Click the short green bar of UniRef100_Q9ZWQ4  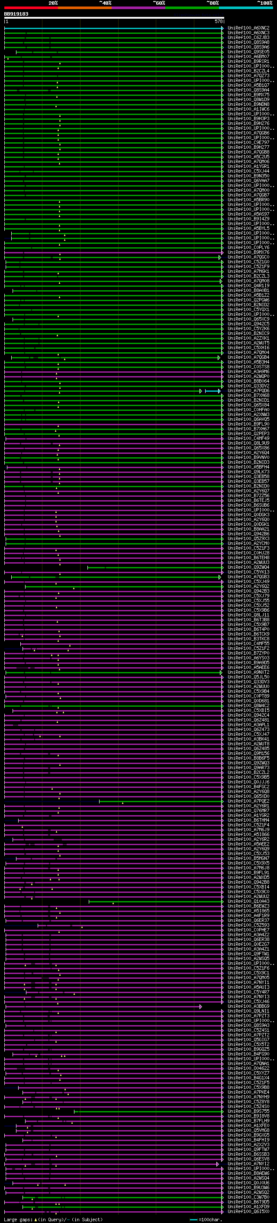(155, 567)
